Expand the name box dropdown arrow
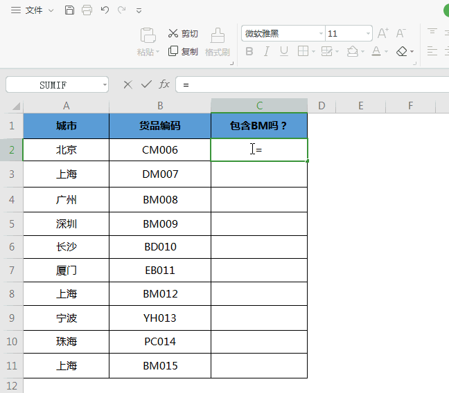This screenshot has height=393, width=449. pyautogui.click(x=105, y=85)
